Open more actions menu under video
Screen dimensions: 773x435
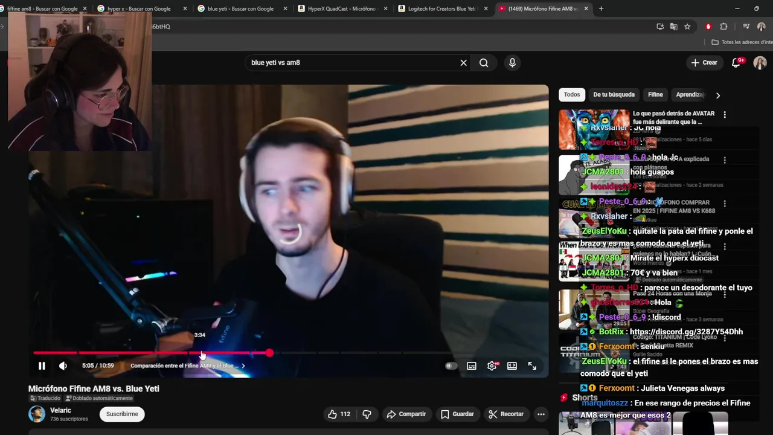point(541,414)
